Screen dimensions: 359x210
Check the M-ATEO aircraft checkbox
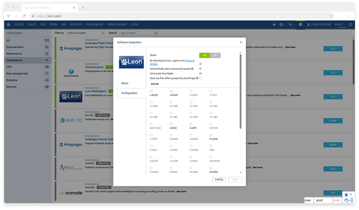pos(211,168)
